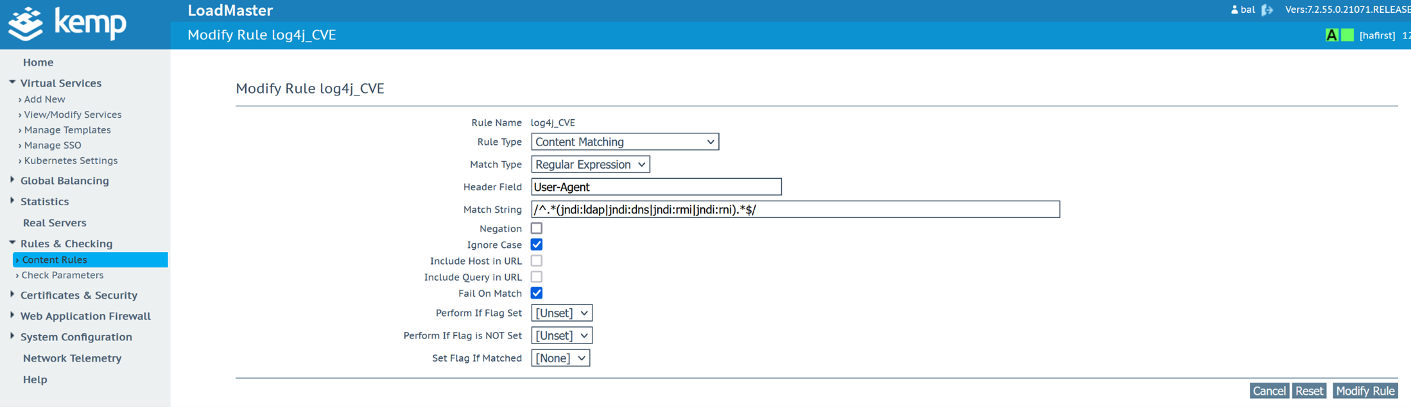
Task: Open Network Telemetry page
Action: (x=72, y=358)
